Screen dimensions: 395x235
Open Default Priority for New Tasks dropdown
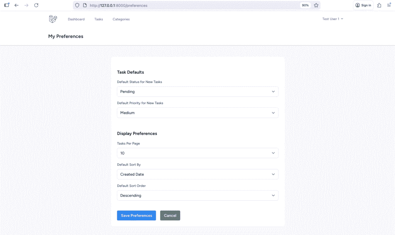(x=197, y=113)
